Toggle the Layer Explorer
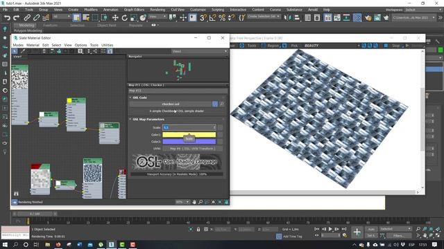Screen dimensions: 444x249 pos(317,18)
